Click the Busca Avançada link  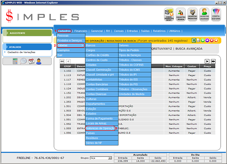[189, 48]
